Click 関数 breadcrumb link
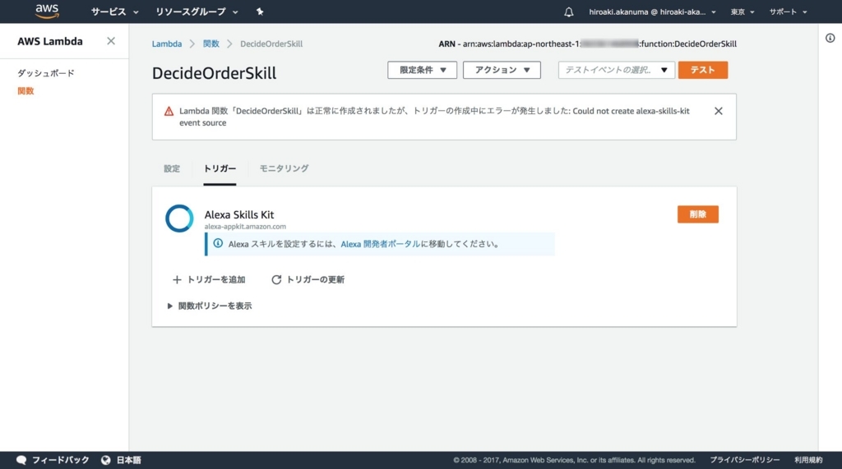Screen dimensions: 842x469 tap(211, 44)
